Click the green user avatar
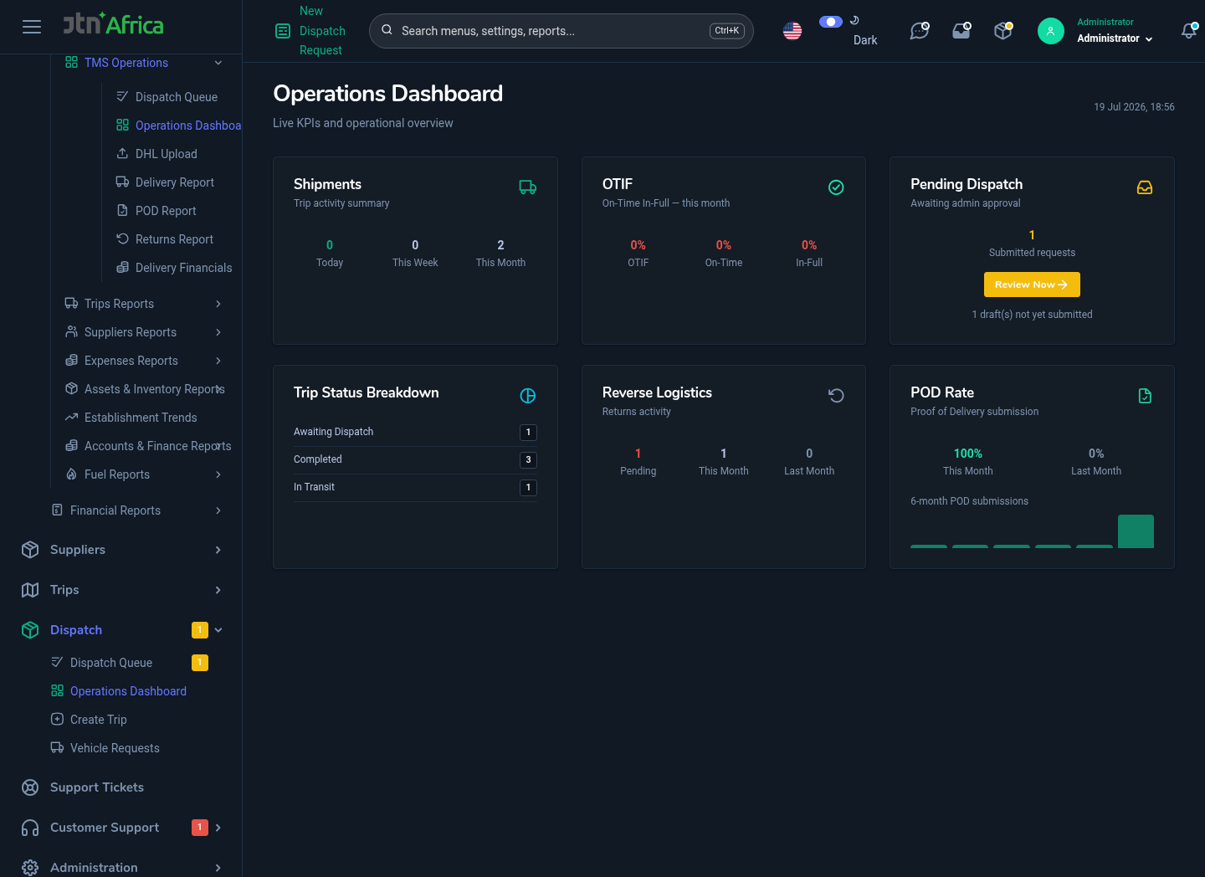 point(1050,31)
